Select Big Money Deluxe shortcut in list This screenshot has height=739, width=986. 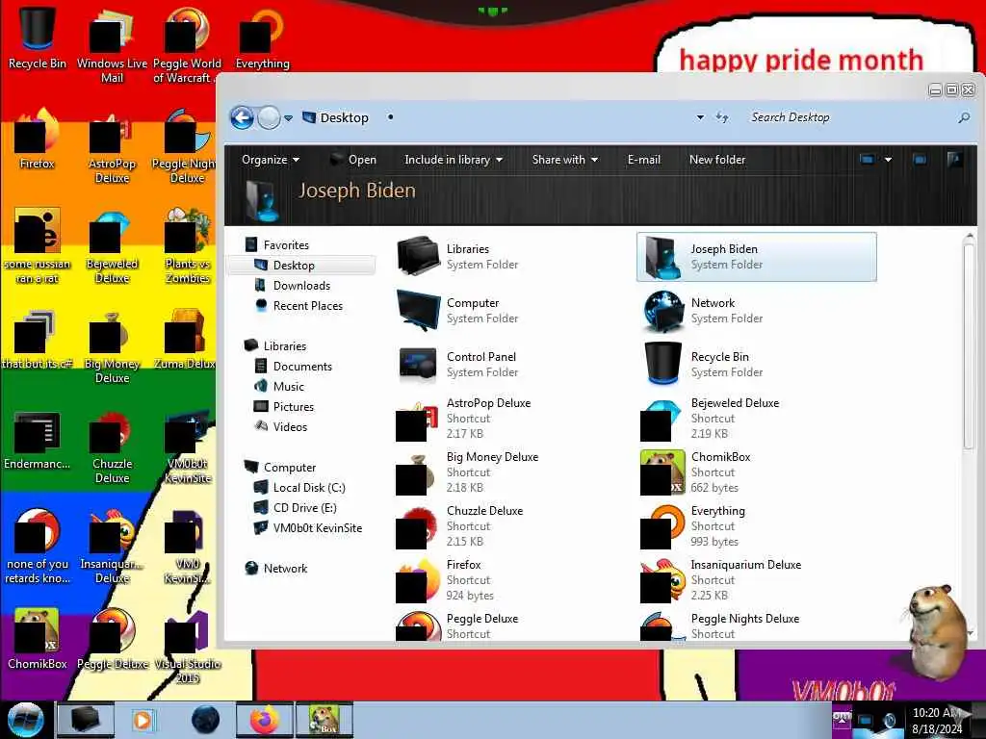pos(469,472)
